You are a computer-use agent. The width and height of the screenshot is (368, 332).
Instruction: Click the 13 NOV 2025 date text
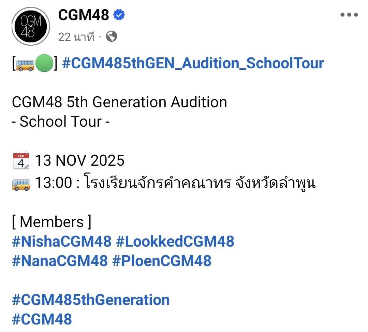(80, 161)
